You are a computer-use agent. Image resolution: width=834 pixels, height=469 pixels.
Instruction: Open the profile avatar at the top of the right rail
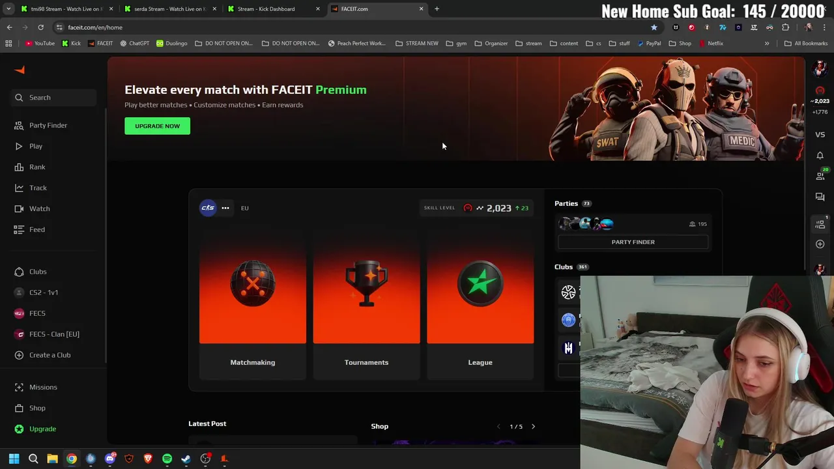(820, 68)
